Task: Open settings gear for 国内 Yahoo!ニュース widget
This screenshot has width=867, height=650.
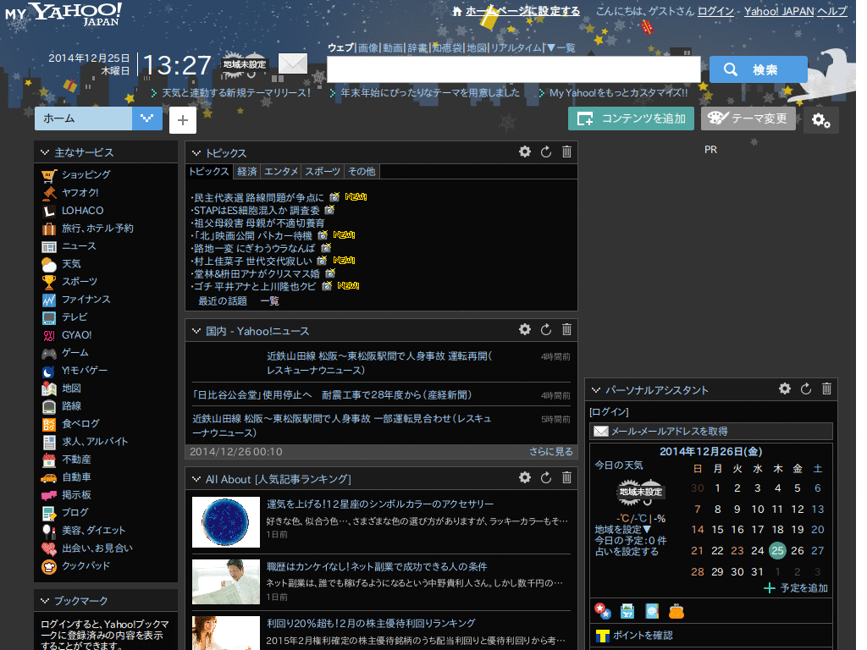Action: point(525,329)
